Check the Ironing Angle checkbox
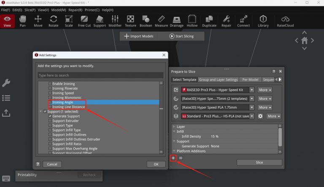The width and height of the screenshot is (324, 187). [50, 102]
